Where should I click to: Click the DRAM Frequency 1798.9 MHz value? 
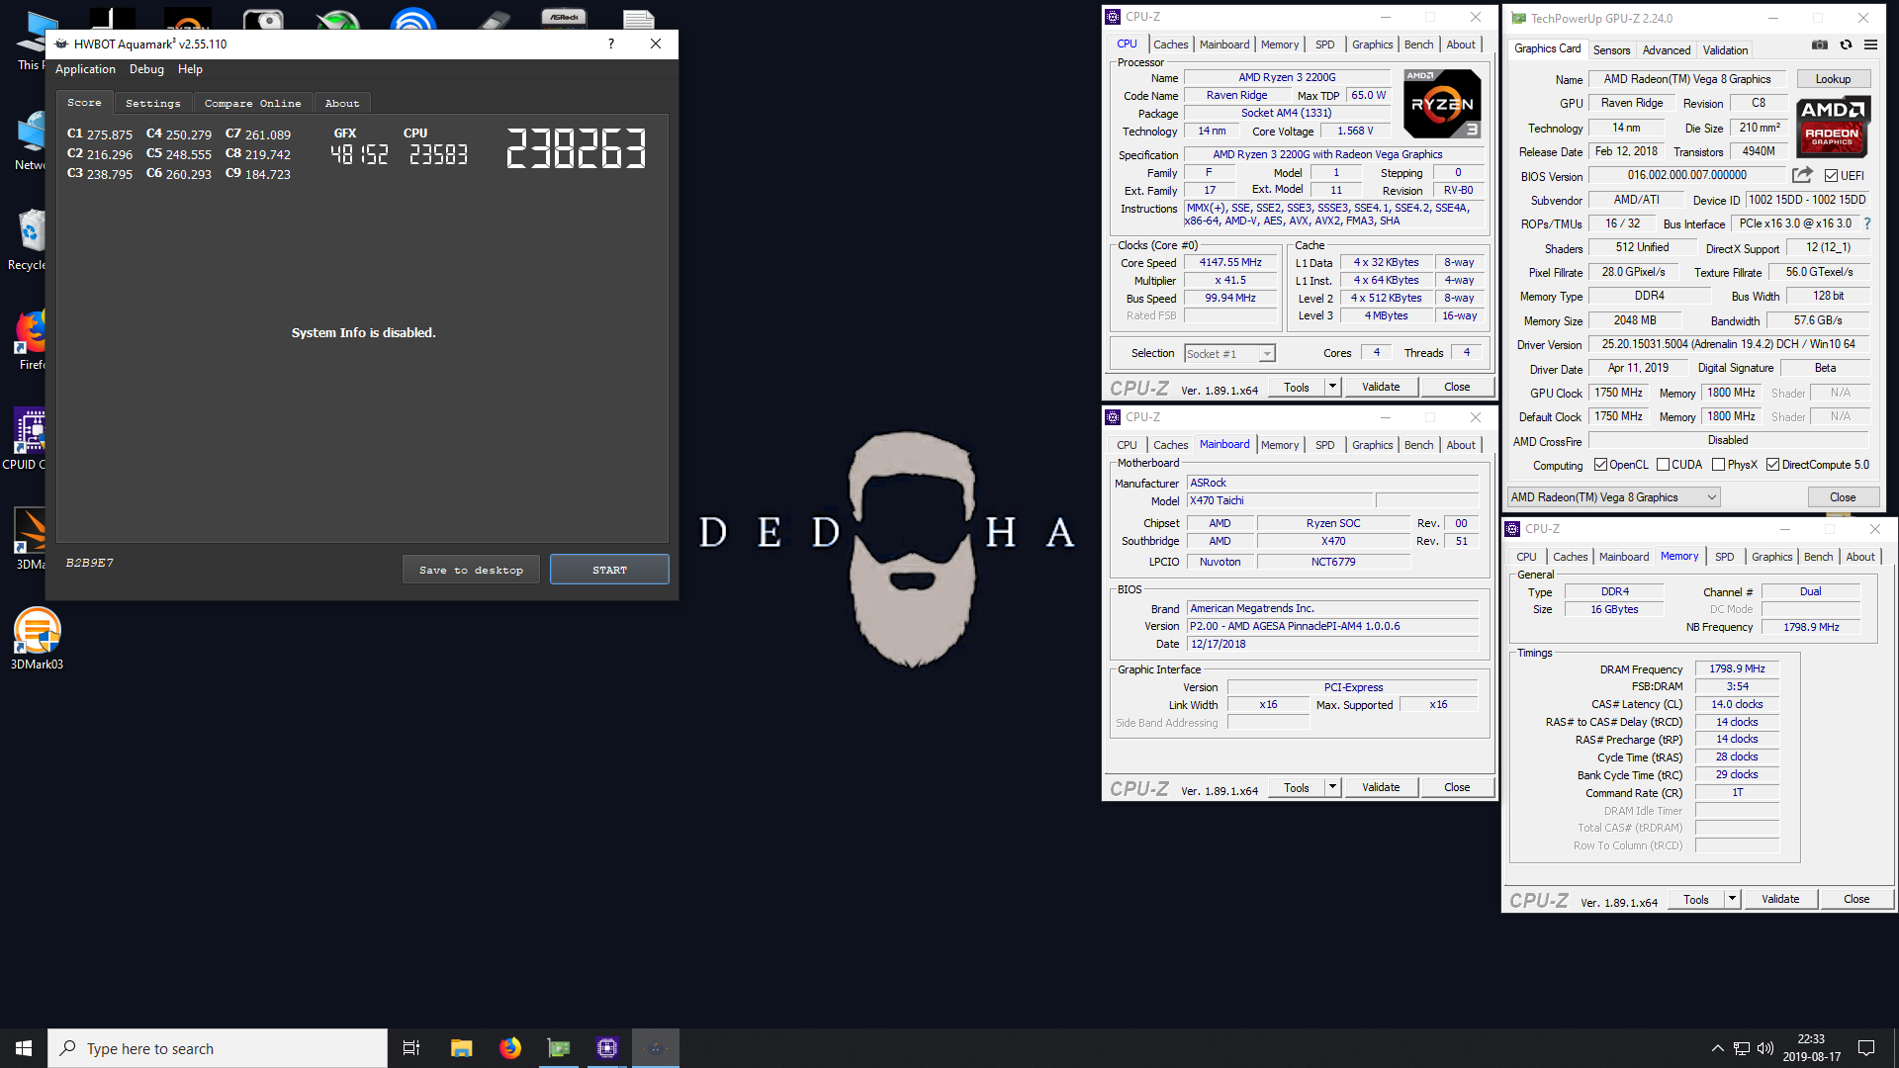pyautogui.click(x=1737, y=669)
